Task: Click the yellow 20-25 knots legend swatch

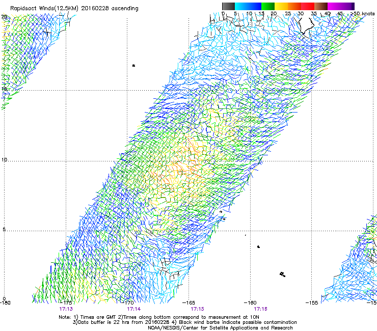Action: coord(281,6)
